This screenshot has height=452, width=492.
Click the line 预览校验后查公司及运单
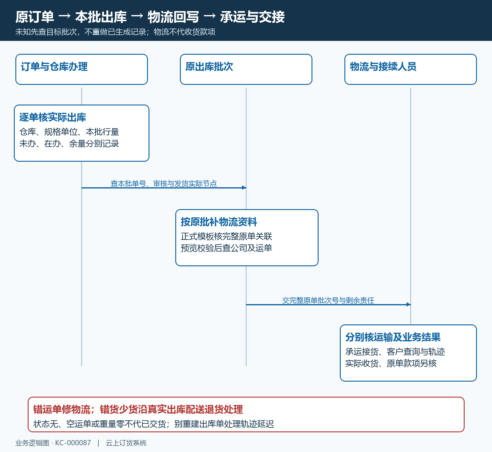pos(226,248)
